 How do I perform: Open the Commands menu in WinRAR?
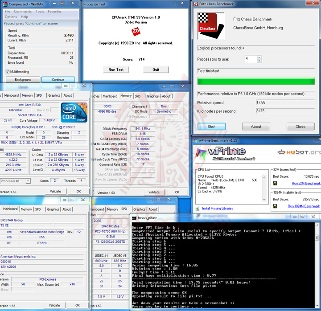[23, 12]
